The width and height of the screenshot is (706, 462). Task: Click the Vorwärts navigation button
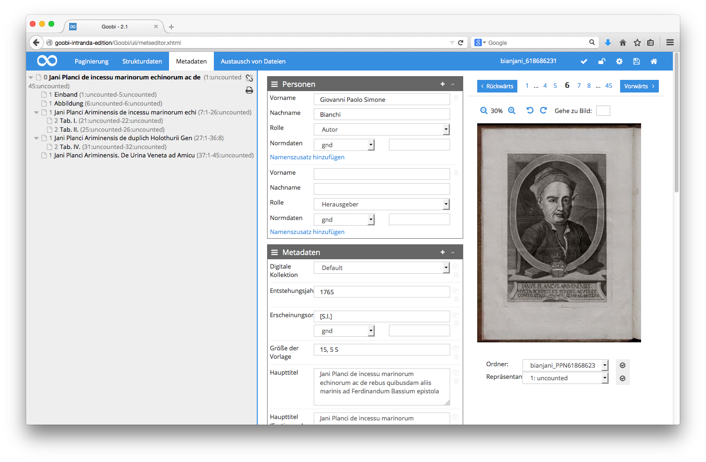coord(639,86)
